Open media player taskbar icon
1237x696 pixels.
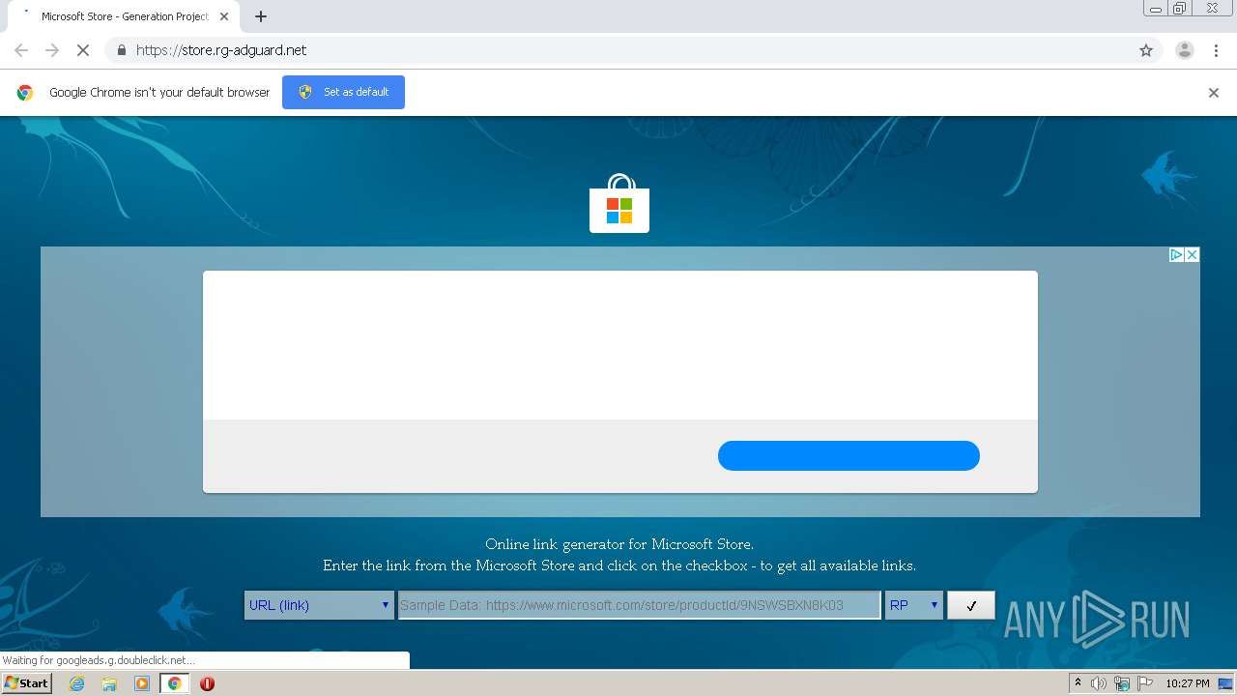coord(142,683)
